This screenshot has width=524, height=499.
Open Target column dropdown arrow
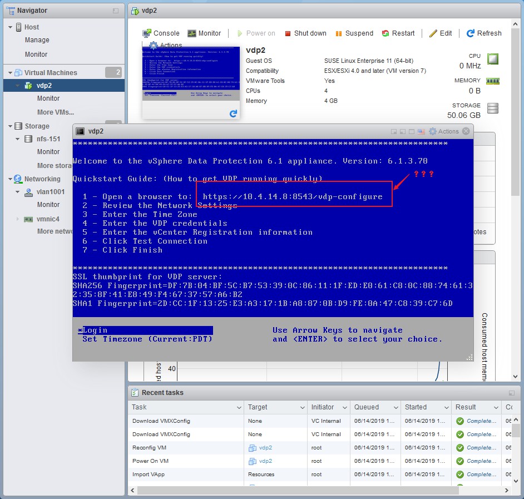point(302,407)
